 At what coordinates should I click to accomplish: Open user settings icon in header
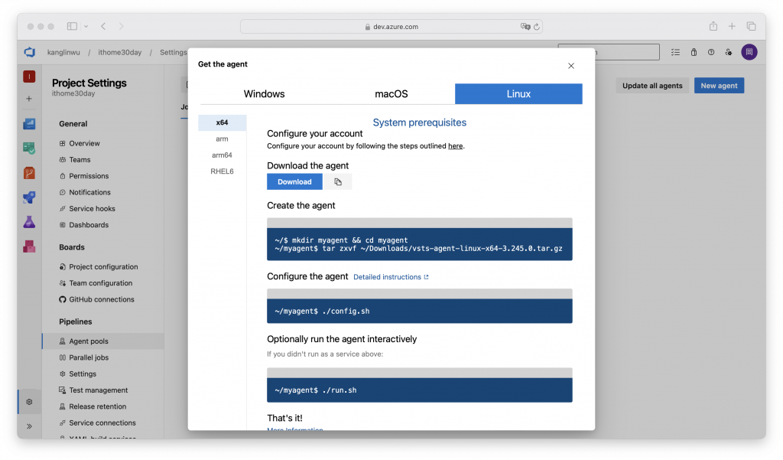pyautogui.click(x=729, y=52)
